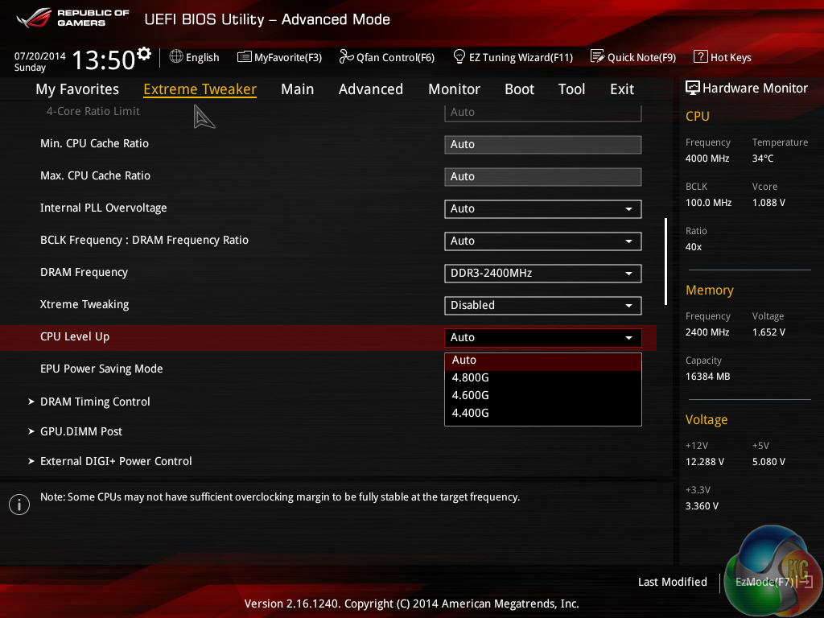This screenshot has width=824, height=618.
Task: Open the Main tab
Action: coord(298,89)
